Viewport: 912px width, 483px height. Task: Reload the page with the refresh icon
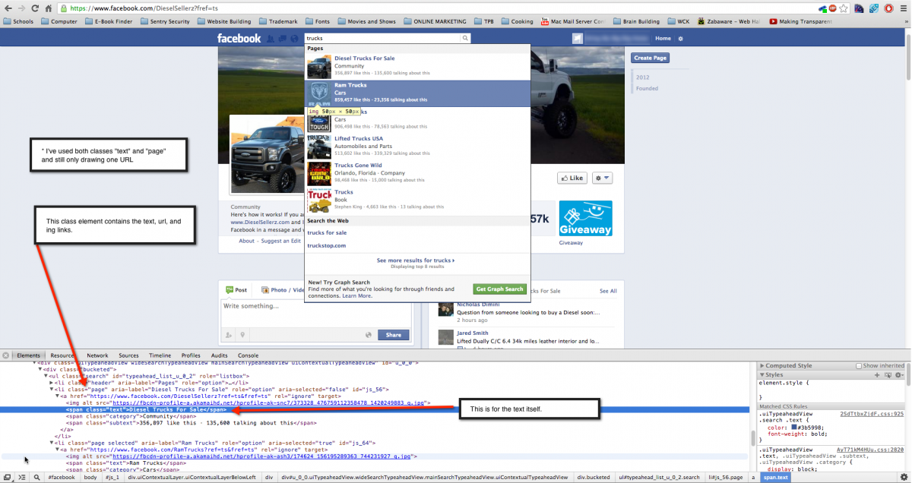coord(36,8)
